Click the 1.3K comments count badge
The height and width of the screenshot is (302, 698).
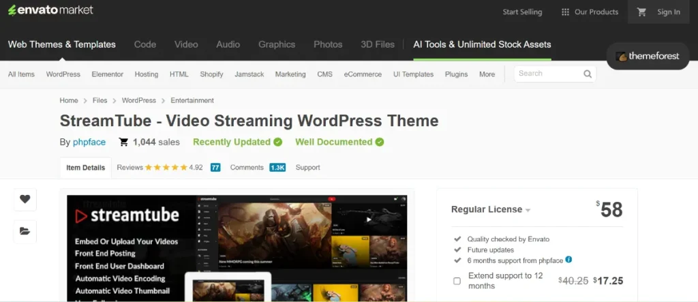pyautogui.click(x=277, y=168)
